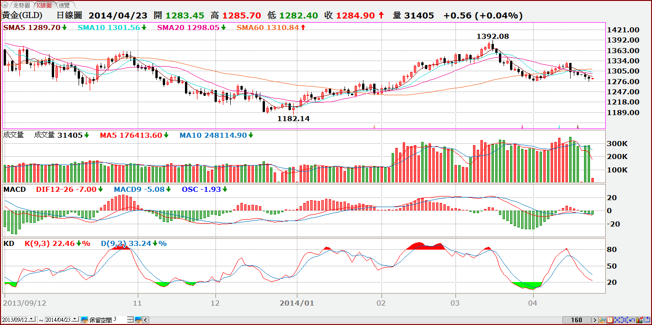Screen dimensions: 652x325
Task: Click the expand chart arrows icon
Action: [625, 320]
